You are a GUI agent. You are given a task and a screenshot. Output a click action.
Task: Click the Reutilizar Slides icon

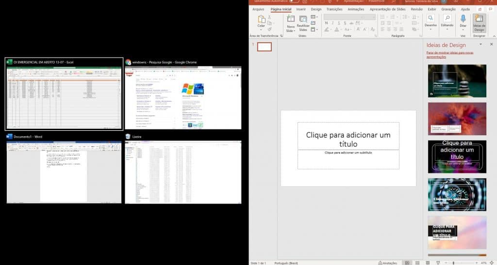(303, 19)
